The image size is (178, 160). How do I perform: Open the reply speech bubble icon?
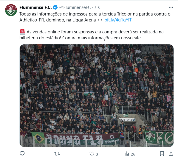click(22, 153)
